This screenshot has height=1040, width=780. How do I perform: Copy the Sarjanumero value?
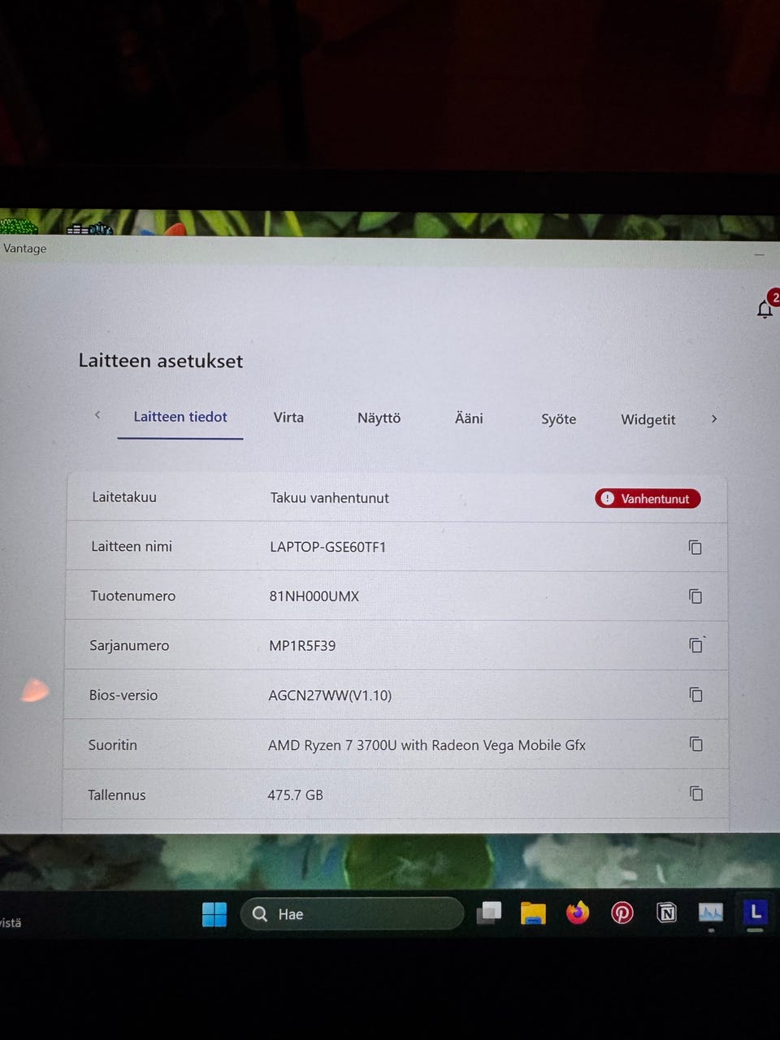(696, 645)
